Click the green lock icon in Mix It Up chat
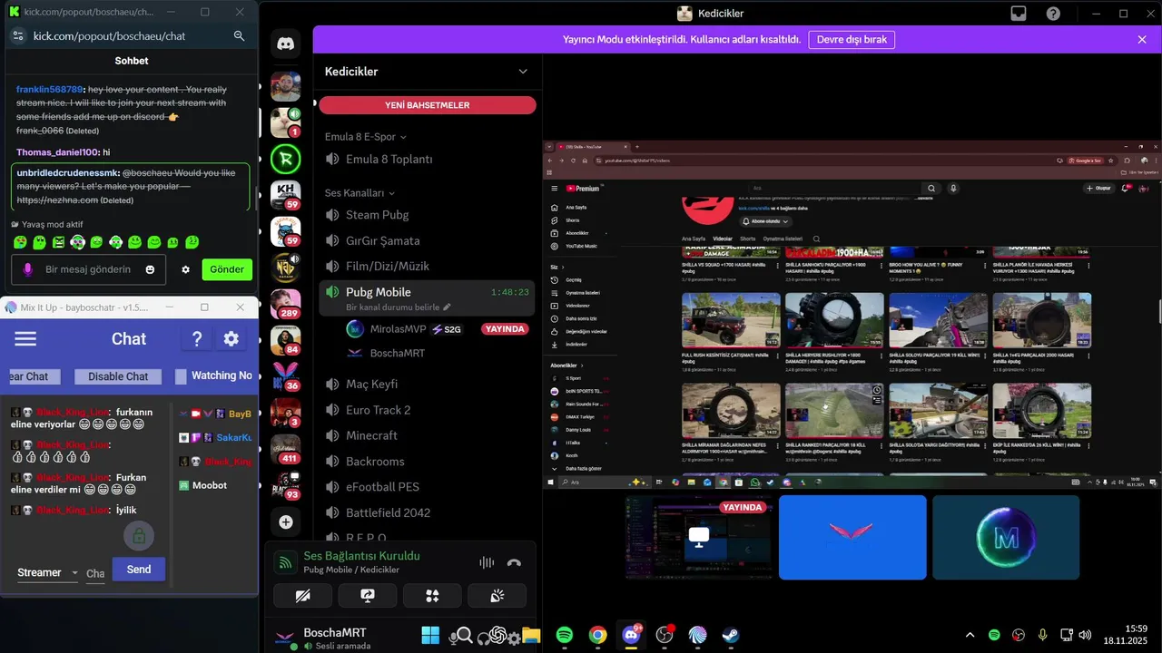Screen dimensions: 1162x653 click(138, 537)
